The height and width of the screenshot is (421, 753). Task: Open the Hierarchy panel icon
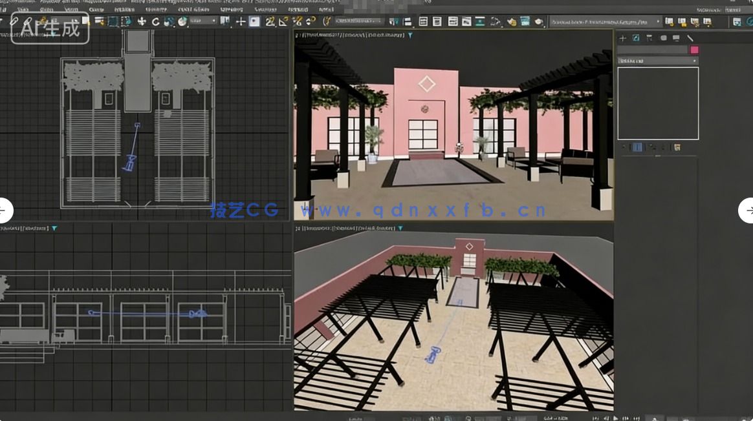649,38
